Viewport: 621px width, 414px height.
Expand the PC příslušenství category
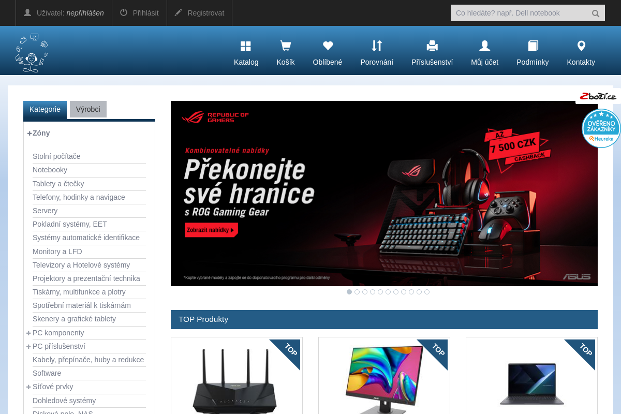pos(29,346)
